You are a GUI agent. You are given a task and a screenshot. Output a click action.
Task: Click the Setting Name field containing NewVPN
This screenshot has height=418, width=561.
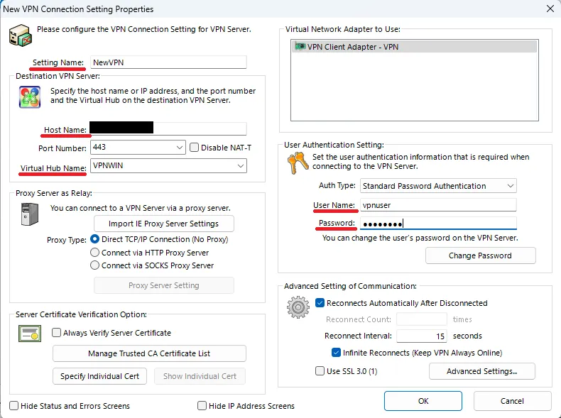click(168, 62)
